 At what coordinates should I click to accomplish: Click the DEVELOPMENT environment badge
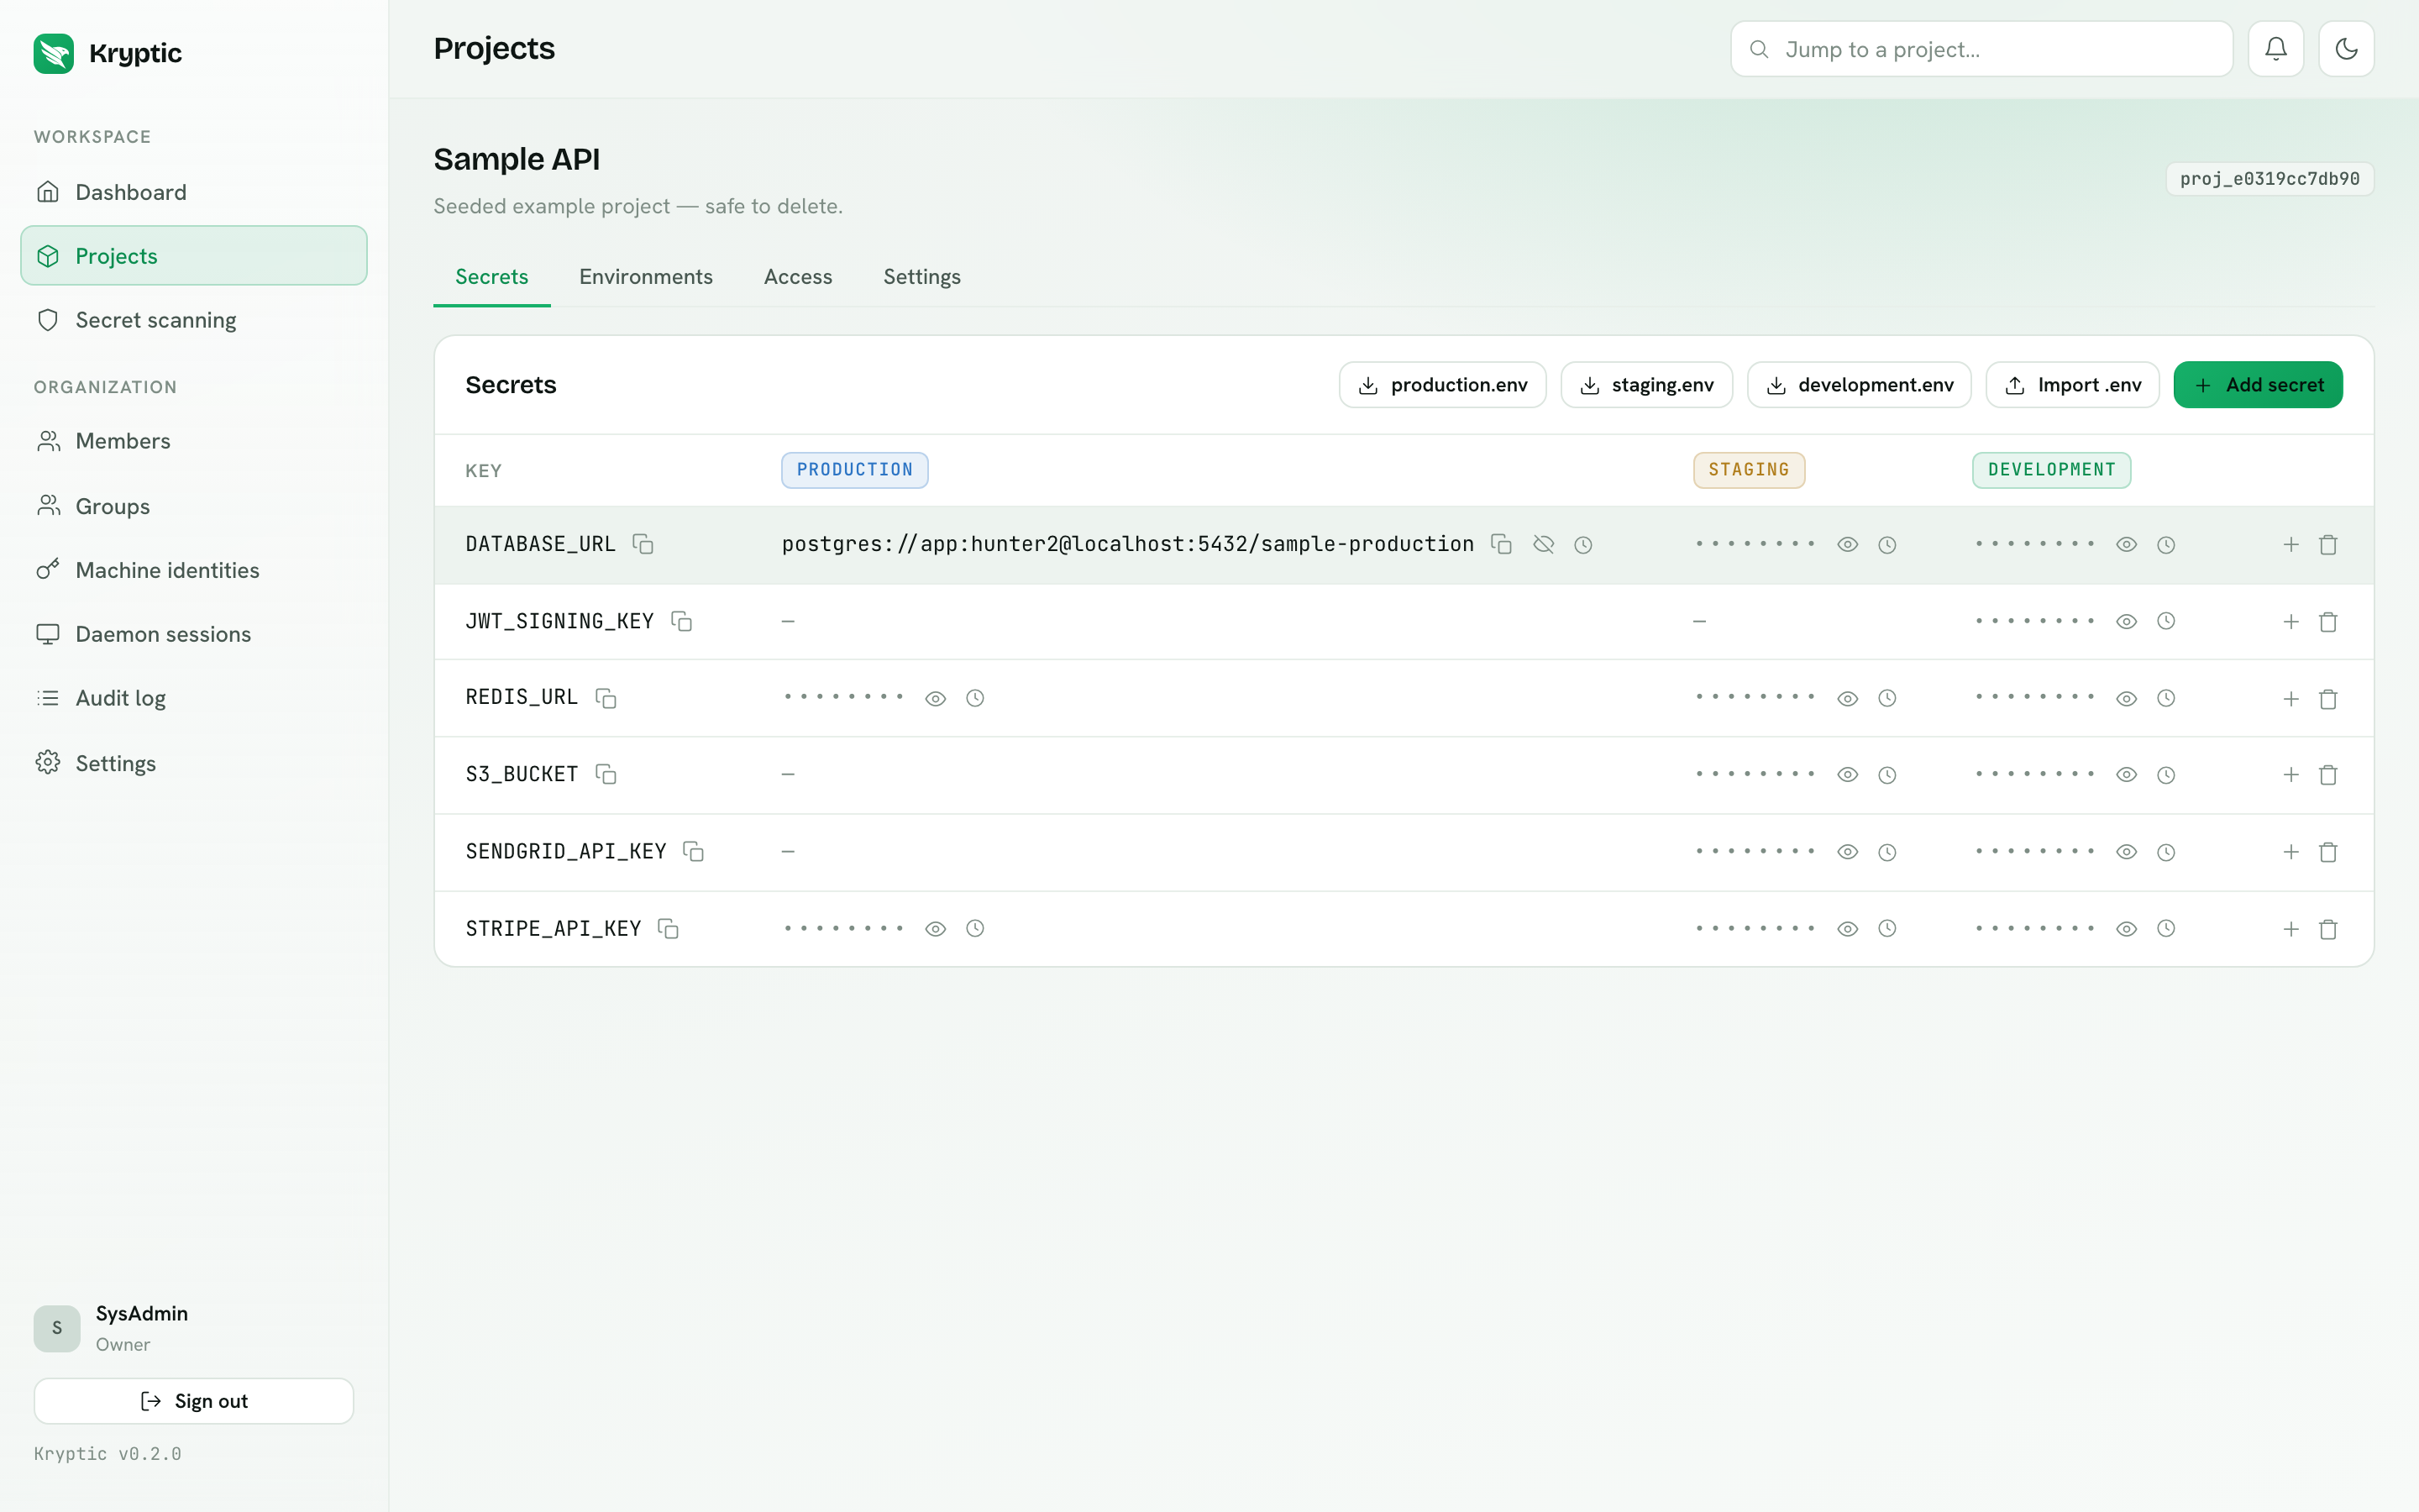(x=2051, y=470)
